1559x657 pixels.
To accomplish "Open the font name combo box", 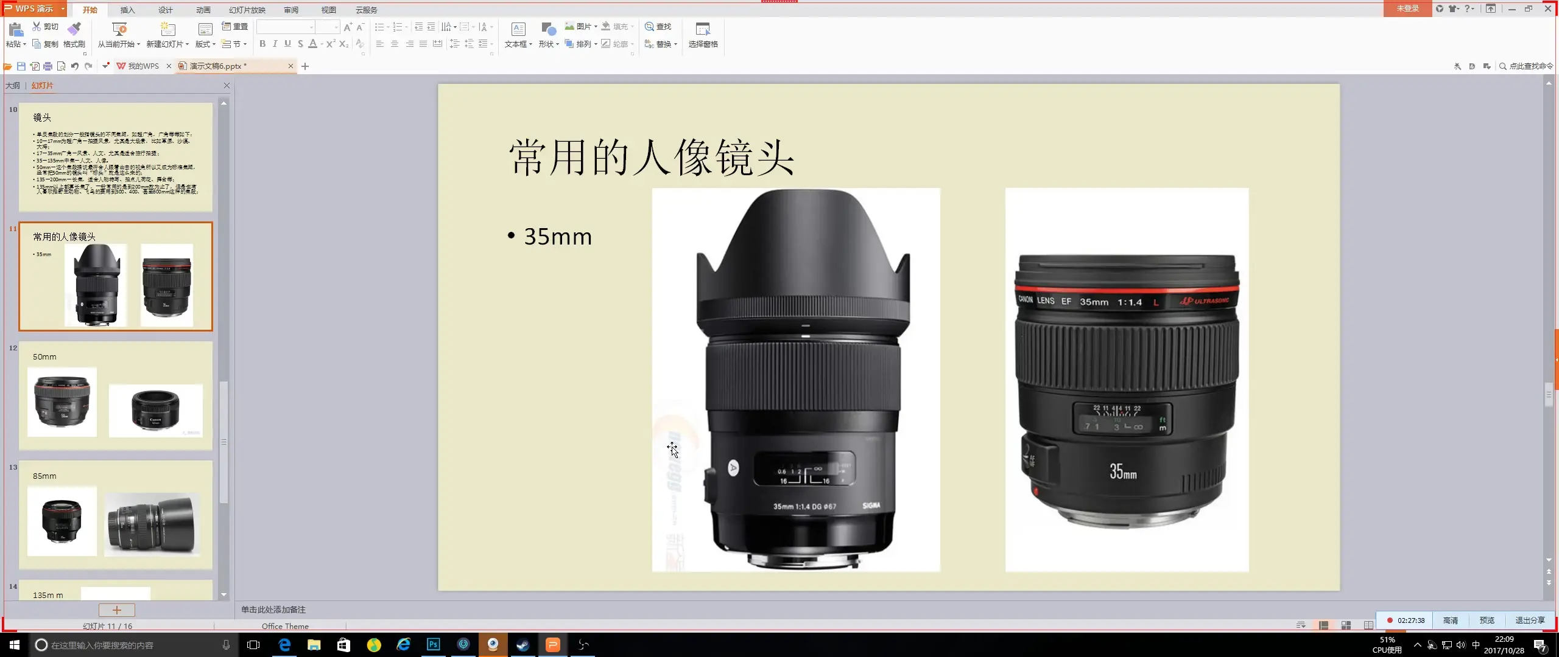I will (286, 27).
